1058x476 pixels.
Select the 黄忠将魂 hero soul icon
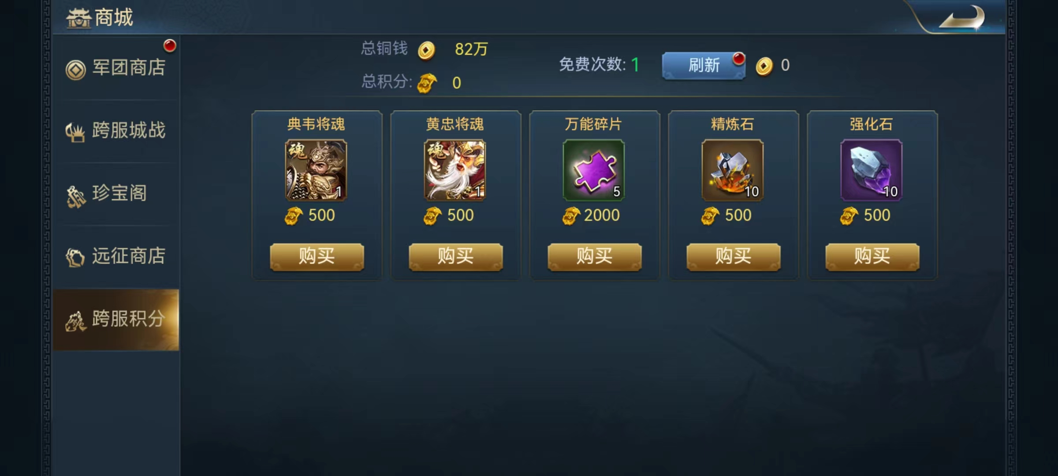click(x=455, y=170)
